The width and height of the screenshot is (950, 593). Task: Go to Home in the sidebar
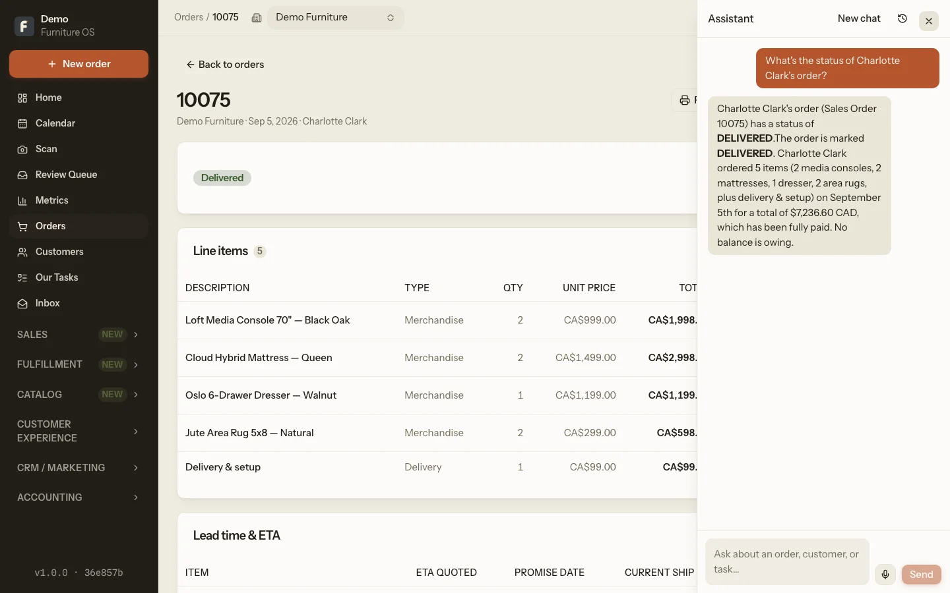pyautogui.click(x=79, y=98)
